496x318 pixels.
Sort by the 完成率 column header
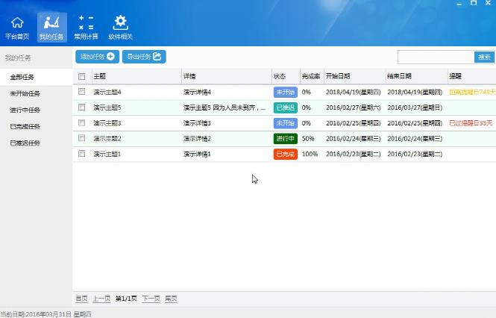click(x=310, y=76)
